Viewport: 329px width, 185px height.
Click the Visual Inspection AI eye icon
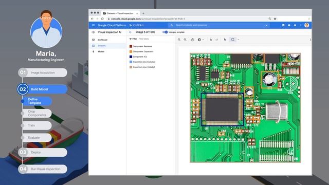pyautogui.click(x=94, y=32)
